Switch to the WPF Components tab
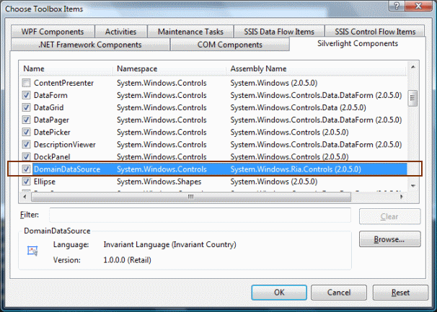Viewport: 437px width, 312px height. [53, 32]
